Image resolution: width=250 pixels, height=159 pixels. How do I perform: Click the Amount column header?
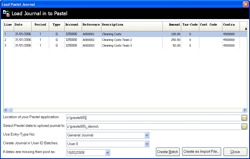tap(172, 26)
